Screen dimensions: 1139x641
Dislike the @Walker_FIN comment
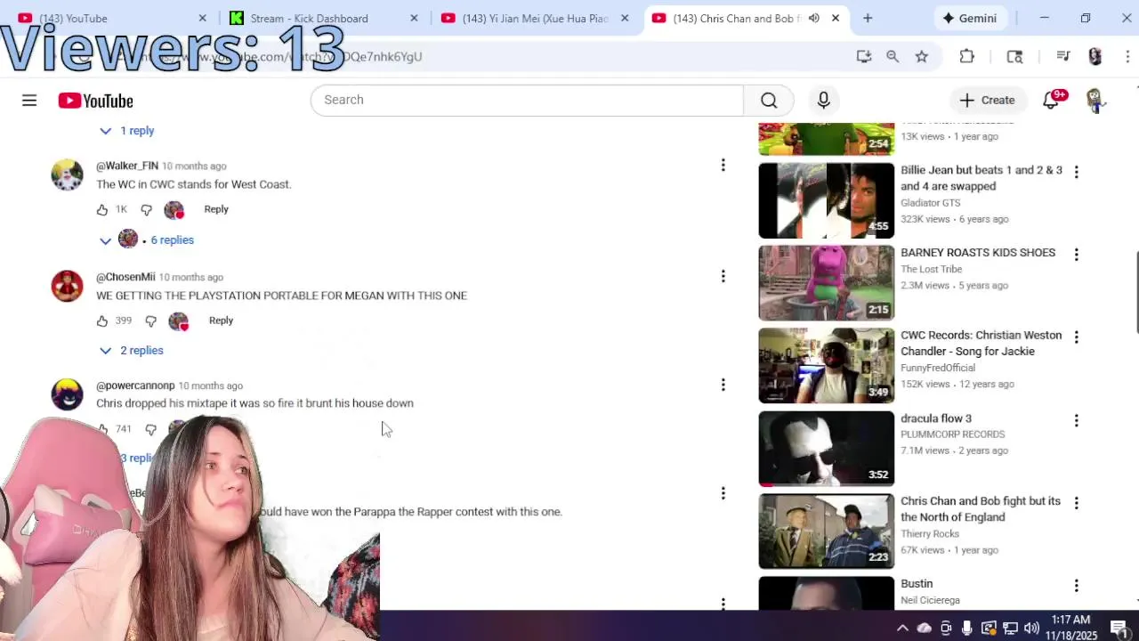tap(146, 210)
